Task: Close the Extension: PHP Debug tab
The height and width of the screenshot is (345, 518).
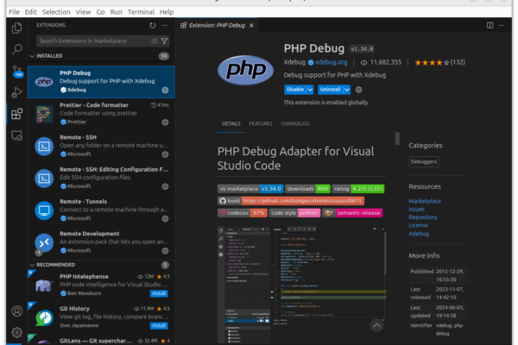Action: pyautogui.click(x=251, y=25)
